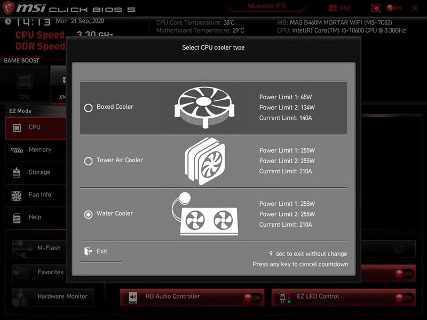Viewport: 427px width, 320px height.
Task: Toggle the EZ LED Control switch
Action: tap(404, 298)
